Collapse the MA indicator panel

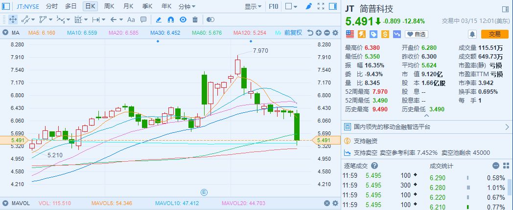(x=5, y=33)
